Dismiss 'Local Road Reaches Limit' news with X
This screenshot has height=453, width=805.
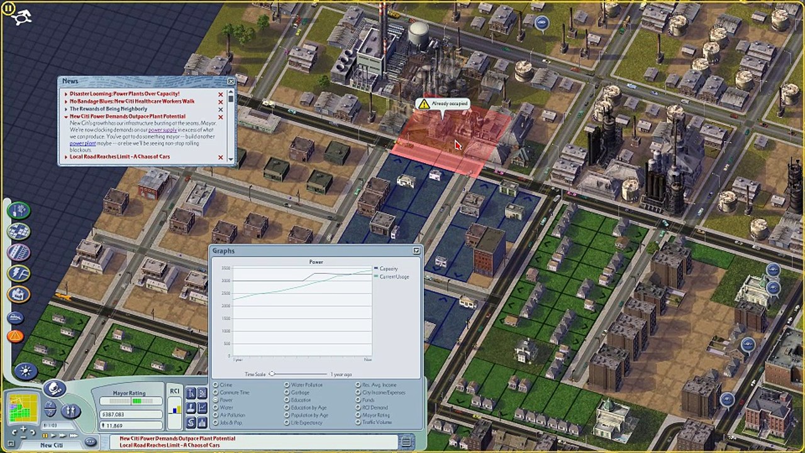tap(220, 157)
